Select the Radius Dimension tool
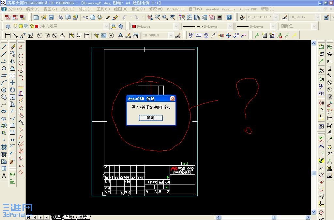The width and height of the screenshot is (334, 220). (39, 35)
